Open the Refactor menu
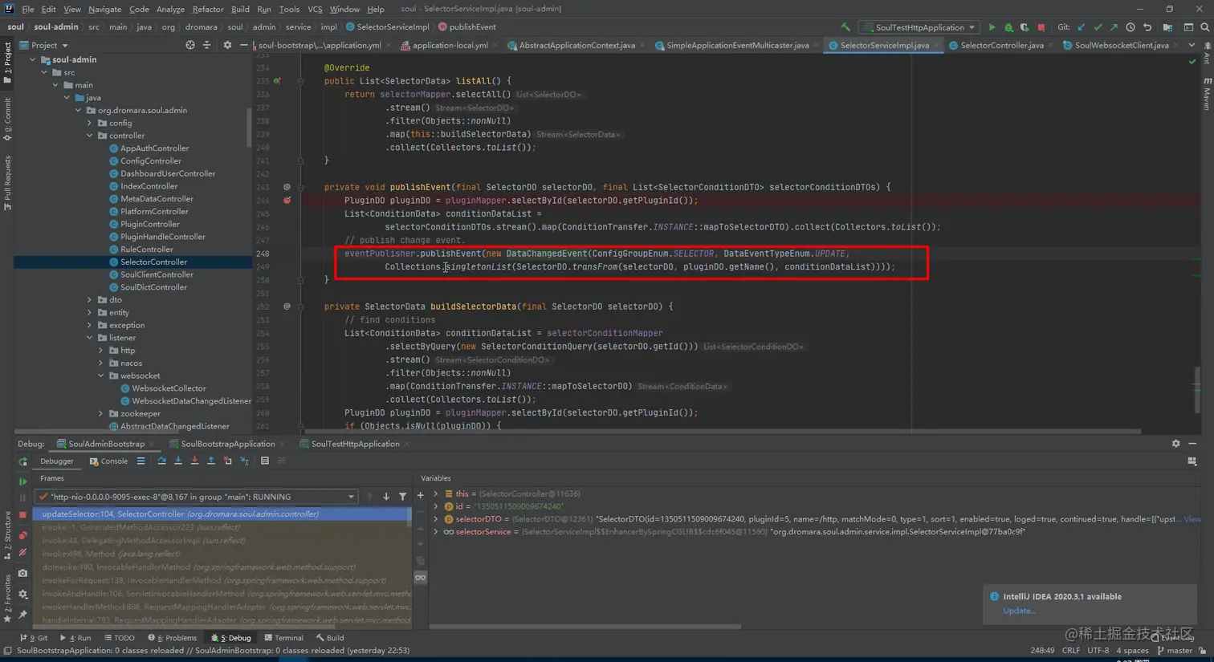1214x662 pixels. click(207, 9)
